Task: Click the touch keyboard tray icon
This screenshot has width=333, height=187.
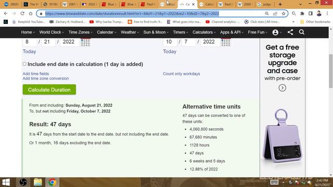Action: 274,182
